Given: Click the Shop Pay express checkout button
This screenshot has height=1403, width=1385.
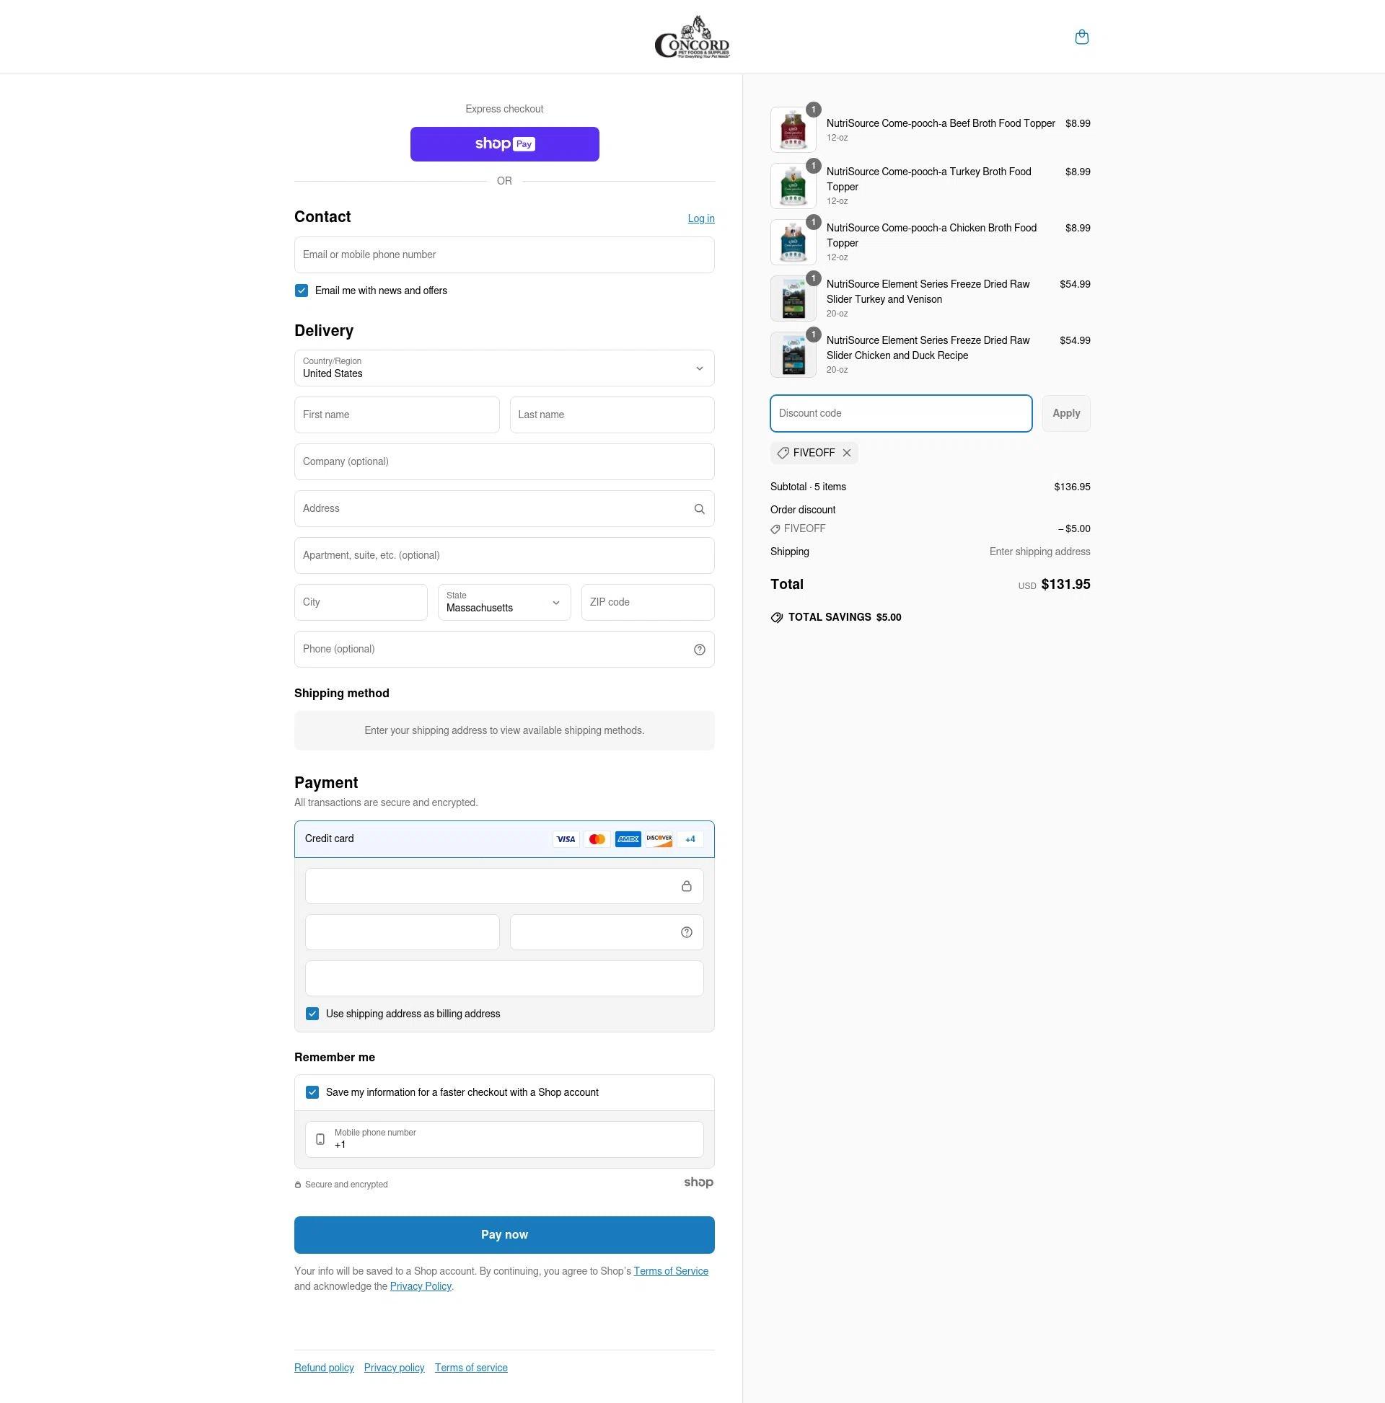Looking at the screenshot, I should pos(504,143).
